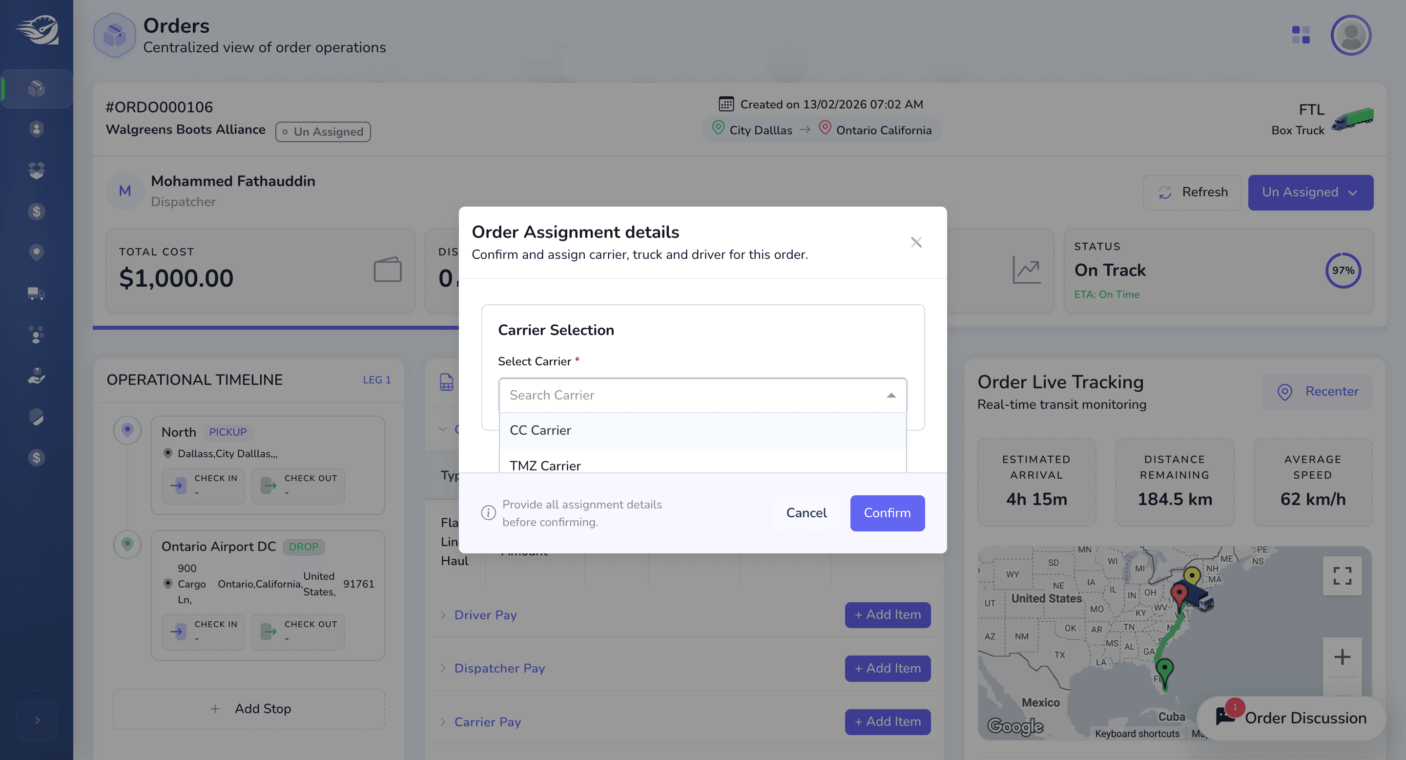This screenshot has height=760, width=1406.
Task: Click Add Stop in the timeline
Action: (x=249, y=709)
